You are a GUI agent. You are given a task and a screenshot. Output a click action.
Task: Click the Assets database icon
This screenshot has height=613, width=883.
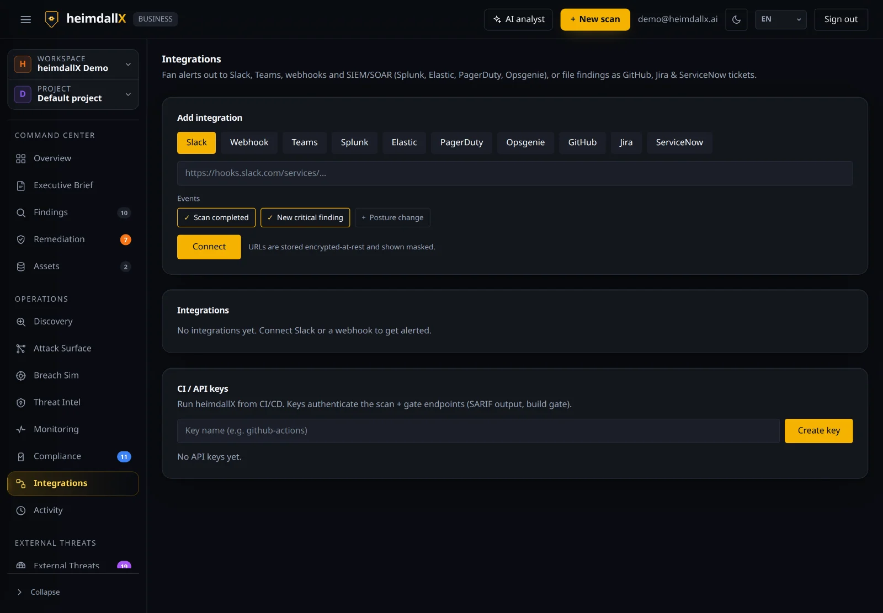tap(21, 266)
